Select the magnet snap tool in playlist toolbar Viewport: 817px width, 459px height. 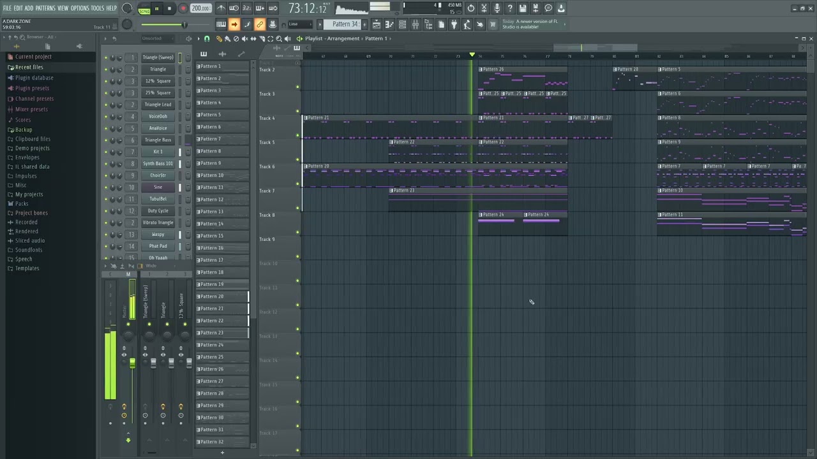click(207, 38)
